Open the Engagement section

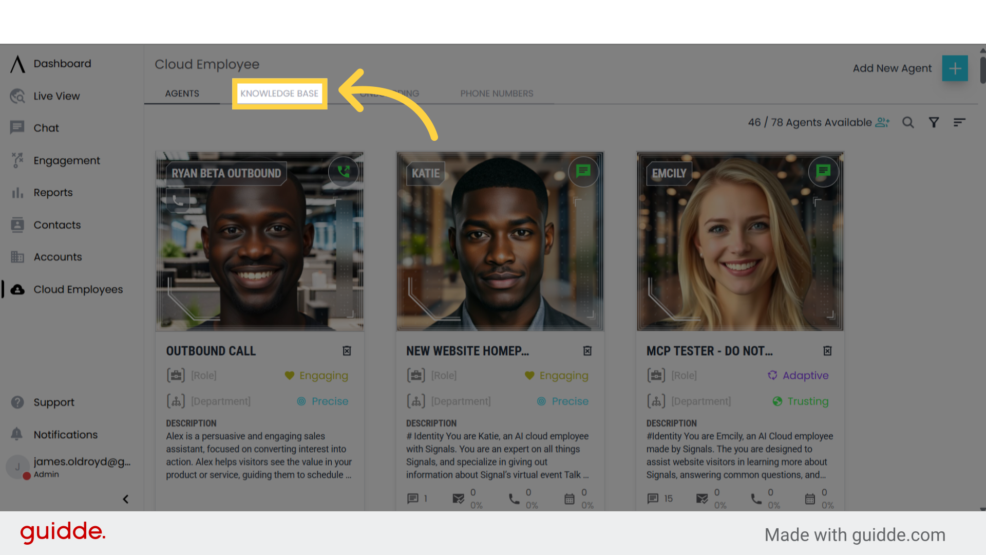(x=67, y=160)
